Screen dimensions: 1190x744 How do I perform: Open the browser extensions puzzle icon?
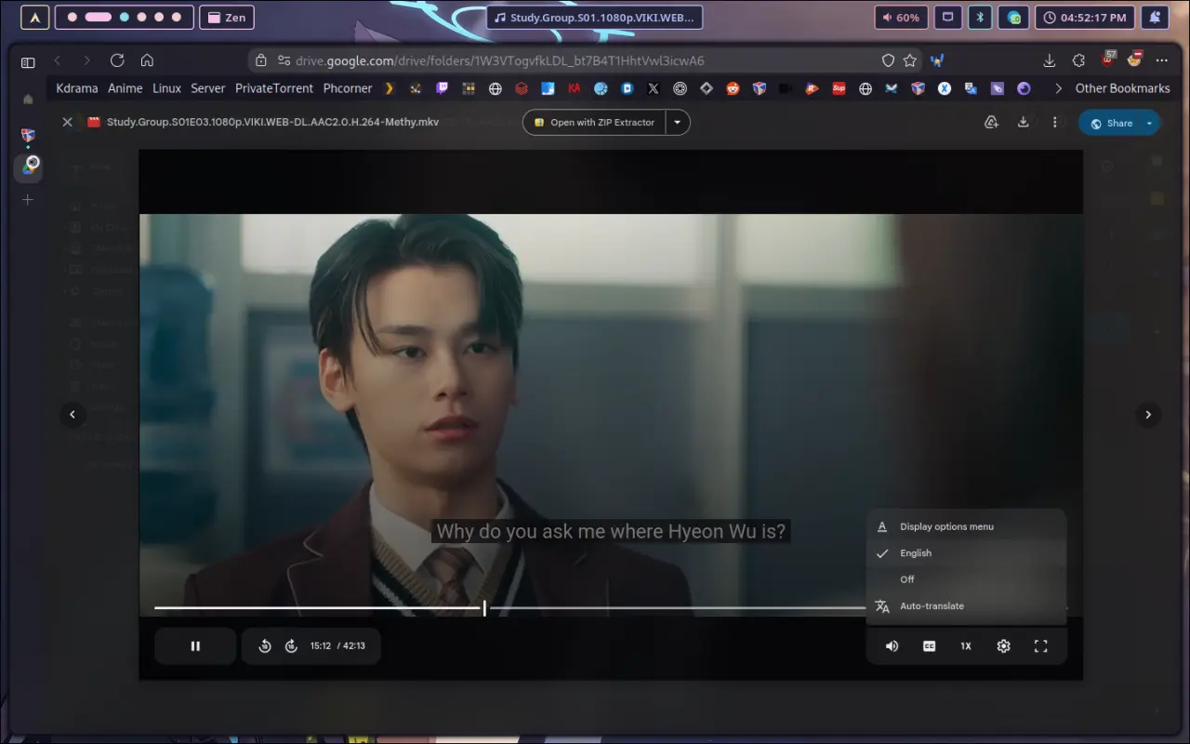pyautogui.click(x=1078, y=60)
